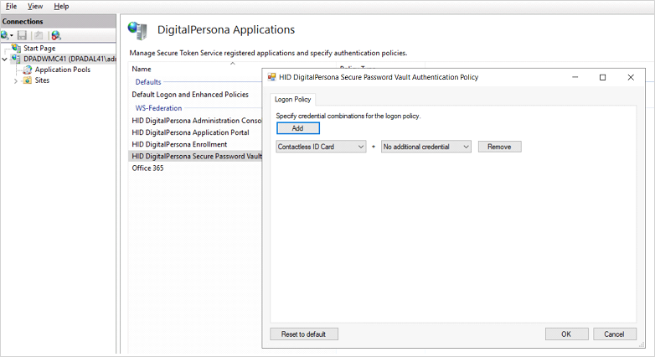Click Reset to default button

point(304,334)
